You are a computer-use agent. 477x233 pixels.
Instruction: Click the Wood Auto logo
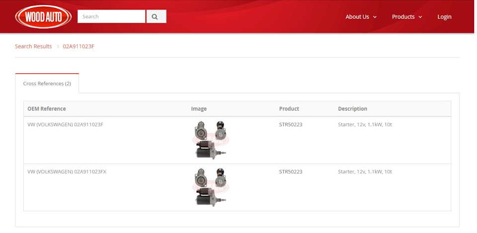click(x=43, y=17)
